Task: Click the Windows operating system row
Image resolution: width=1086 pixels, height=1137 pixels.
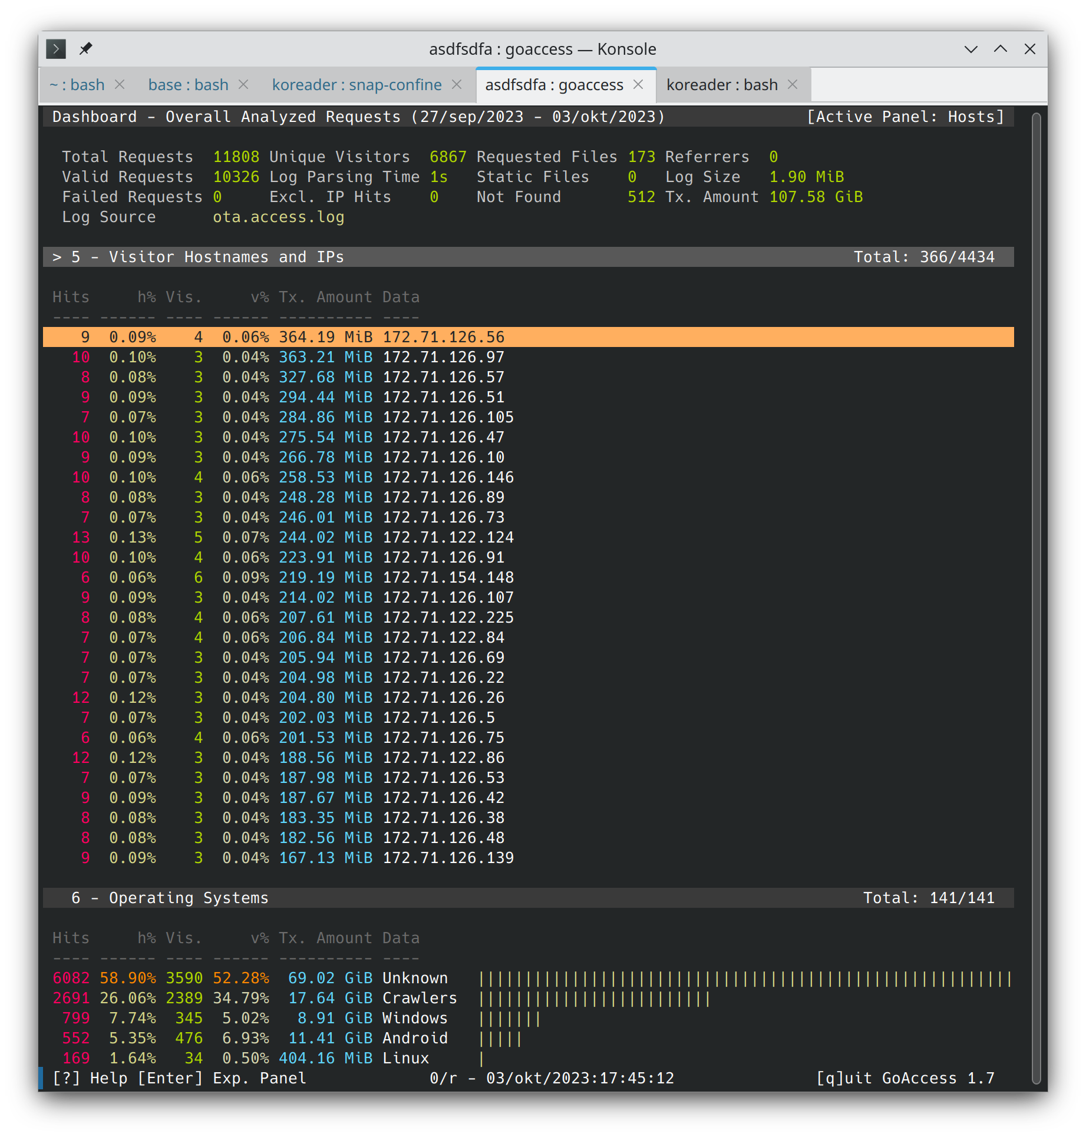Action: tap(529, 1018)
